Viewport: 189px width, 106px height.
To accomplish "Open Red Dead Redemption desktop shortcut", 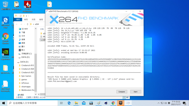I will pyautogui.click(x=6, y=86).
